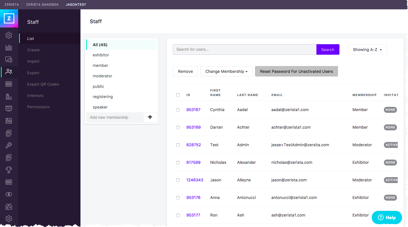Open the first table grid icon below people icon

click(9, 84)
